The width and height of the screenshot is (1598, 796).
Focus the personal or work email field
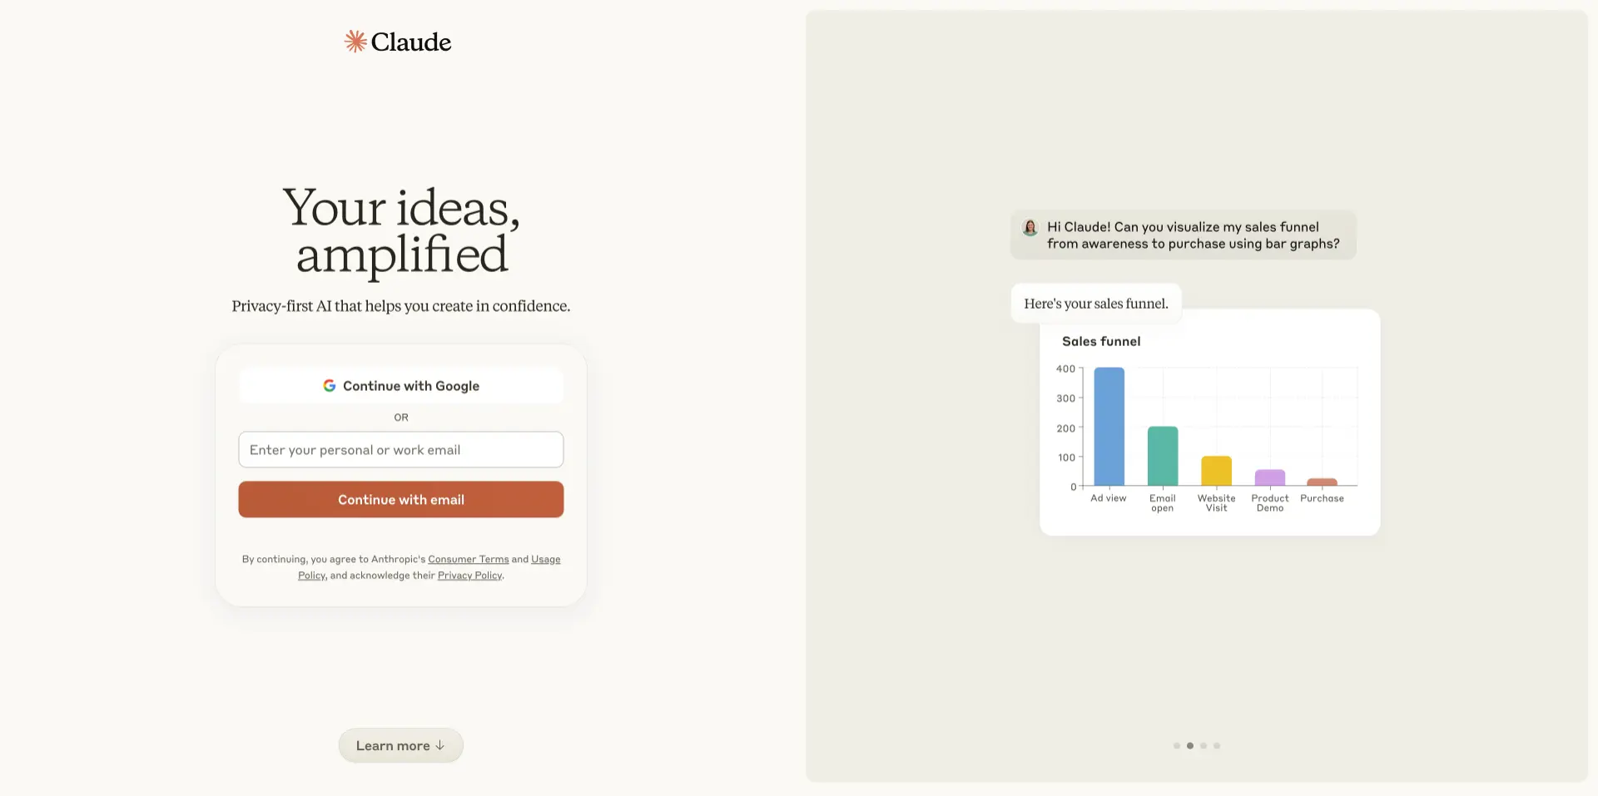point(400,450)
